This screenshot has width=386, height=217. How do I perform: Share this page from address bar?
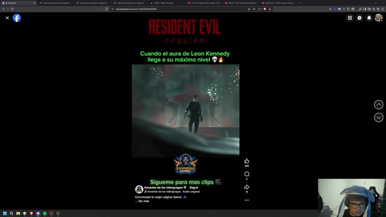(x=259, y=9)
